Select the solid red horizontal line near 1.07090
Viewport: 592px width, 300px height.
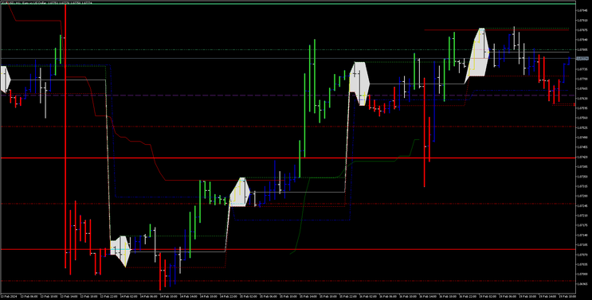tap(288, 250)
